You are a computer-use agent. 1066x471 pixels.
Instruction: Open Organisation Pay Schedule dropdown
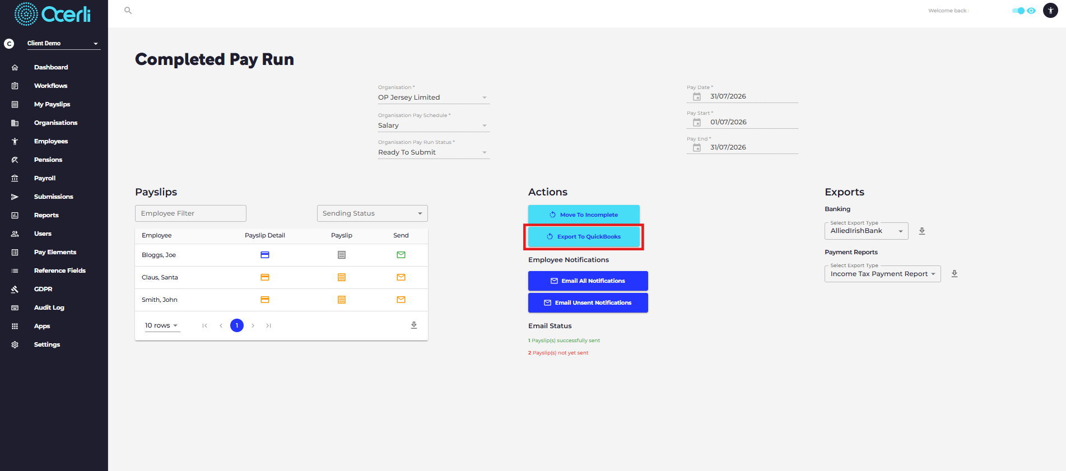point(434,125)
